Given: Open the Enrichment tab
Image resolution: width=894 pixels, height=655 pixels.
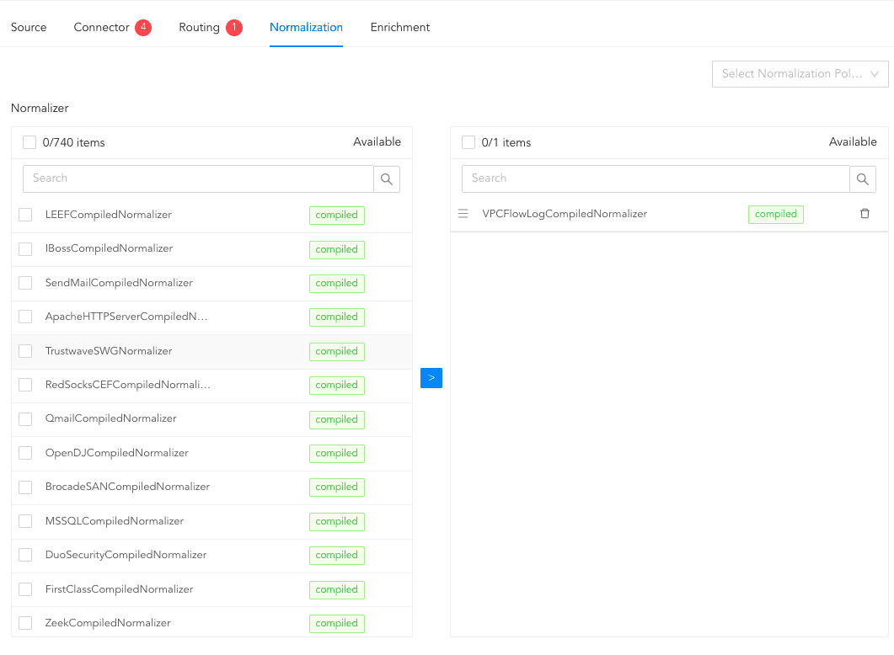Looking at the screenshot, I should (x=399, y=28).
